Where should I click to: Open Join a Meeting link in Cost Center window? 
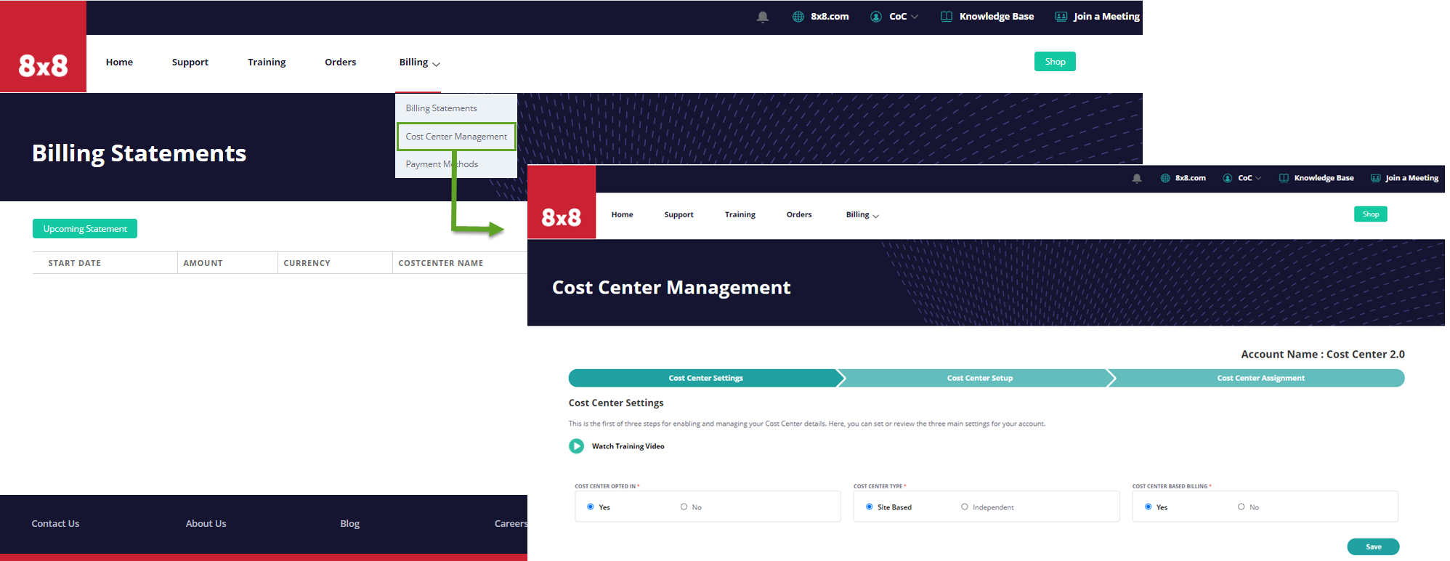[x=1411, y=178]
